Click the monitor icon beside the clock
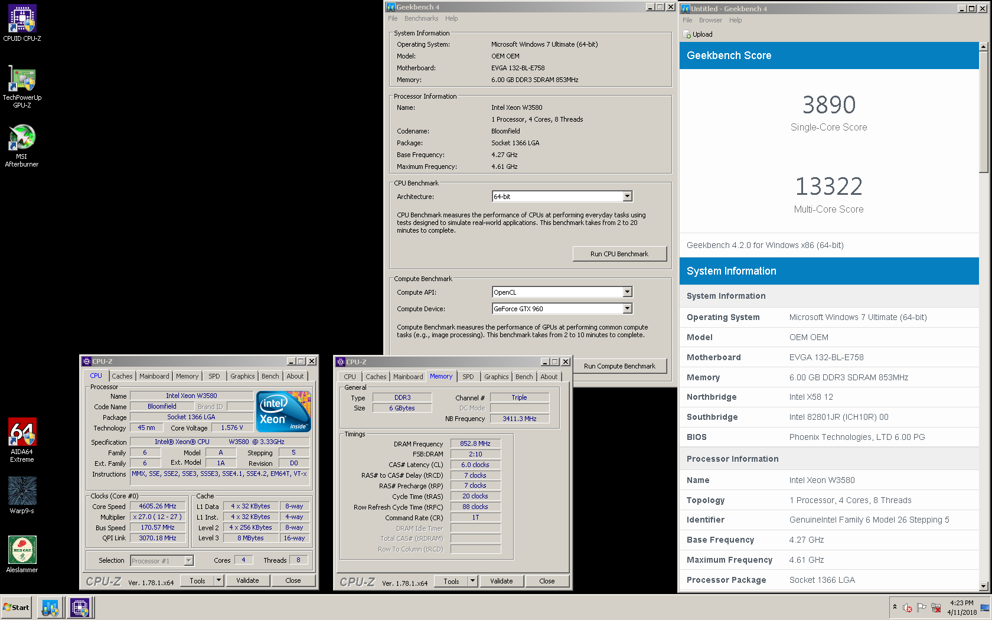Screen dimensions: 992x620 984,608
